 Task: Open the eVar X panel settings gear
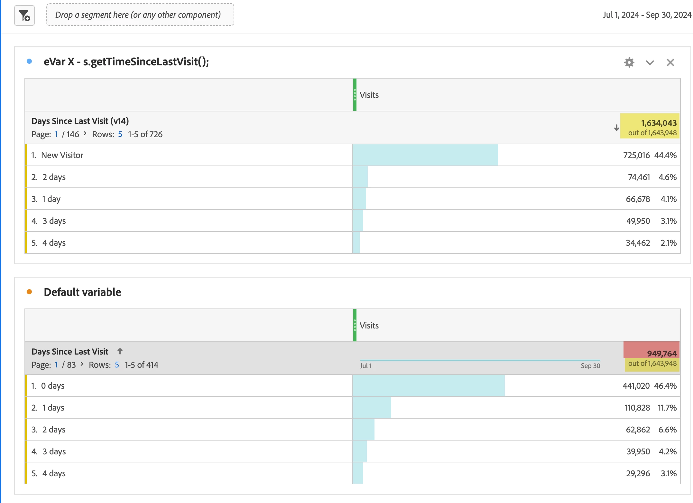(629, 62)
